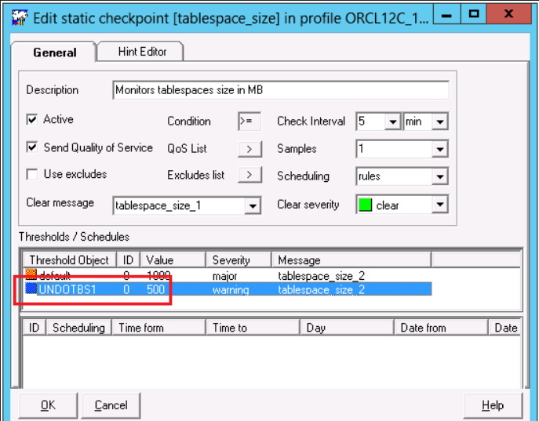Screen dimensions: 539x421
Task: Click the Time form column header
Action: 158,328
